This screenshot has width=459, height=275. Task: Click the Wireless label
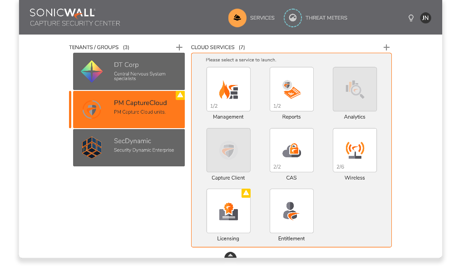coord(355,178)
